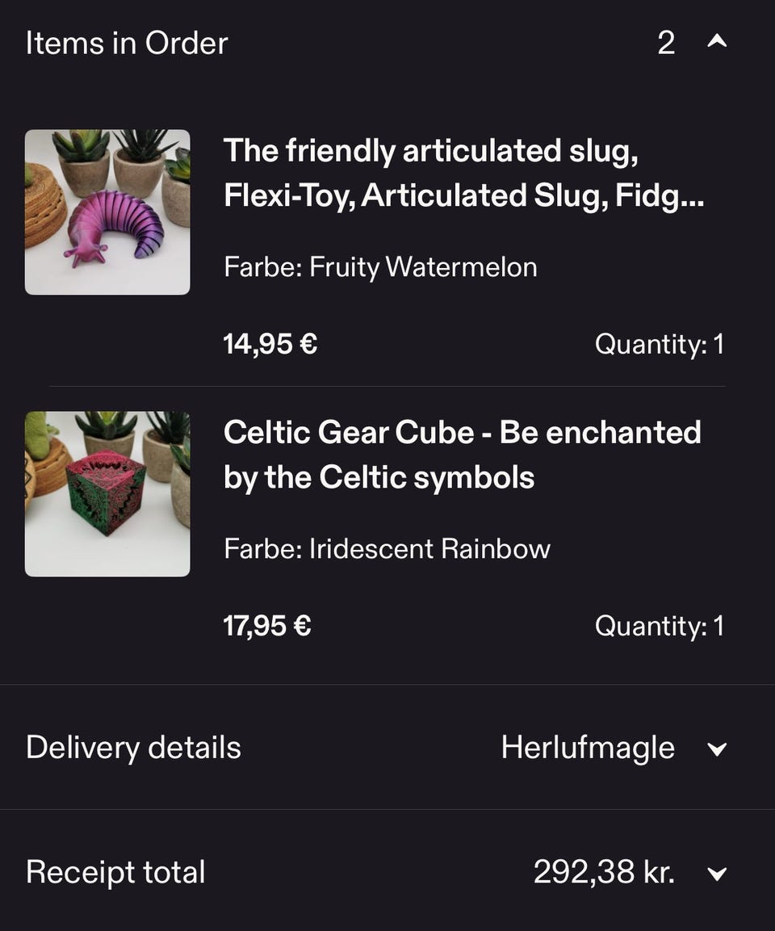The width and height of the screenshot is (775, 931).
Task: Open the Celtic Gear Cube thumbnail
Action: pos(107,494)
